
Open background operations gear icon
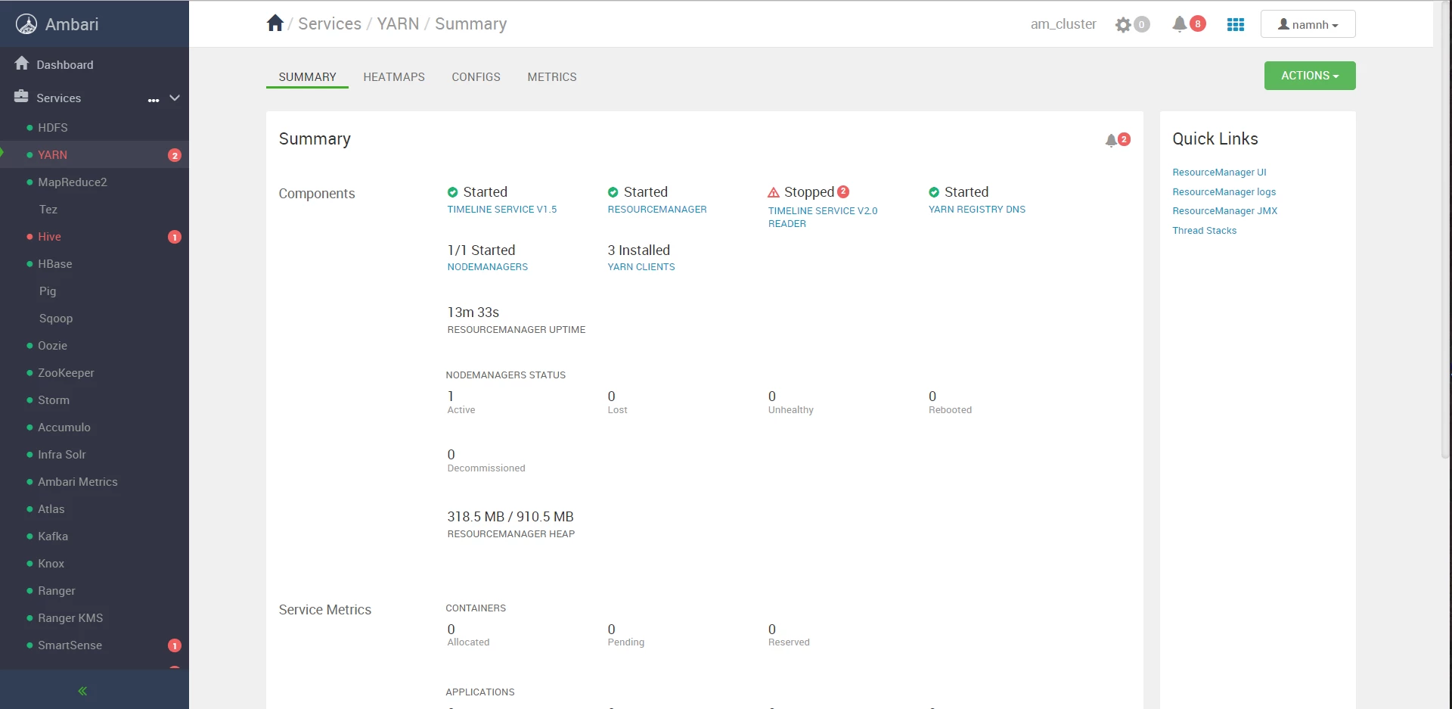[x=1123, y=25]
